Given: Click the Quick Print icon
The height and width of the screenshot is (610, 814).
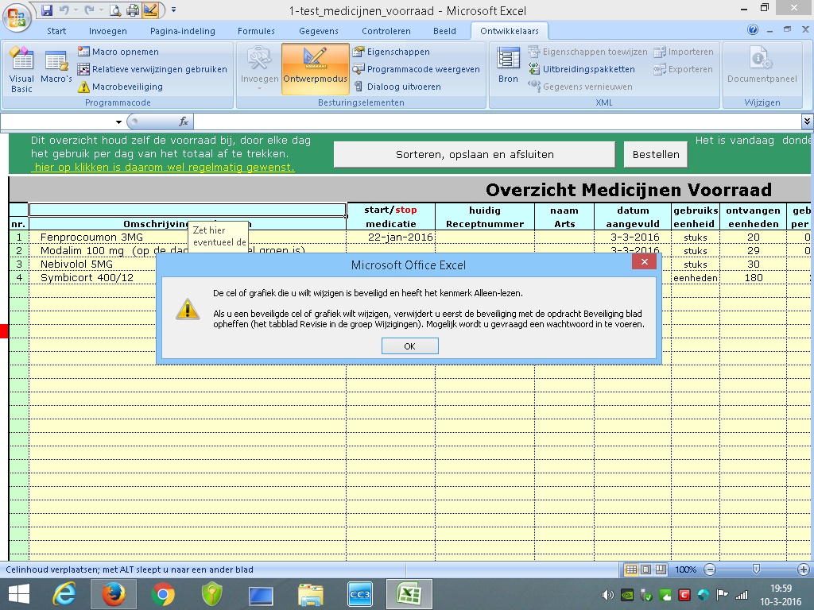Looking at the screenshot, I should click(x=133, y=10).
